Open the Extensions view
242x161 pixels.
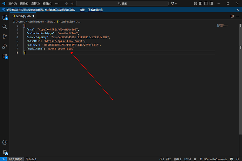5,56
